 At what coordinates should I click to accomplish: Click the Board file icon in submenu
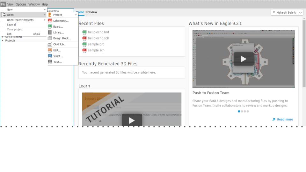pos(50,26)
